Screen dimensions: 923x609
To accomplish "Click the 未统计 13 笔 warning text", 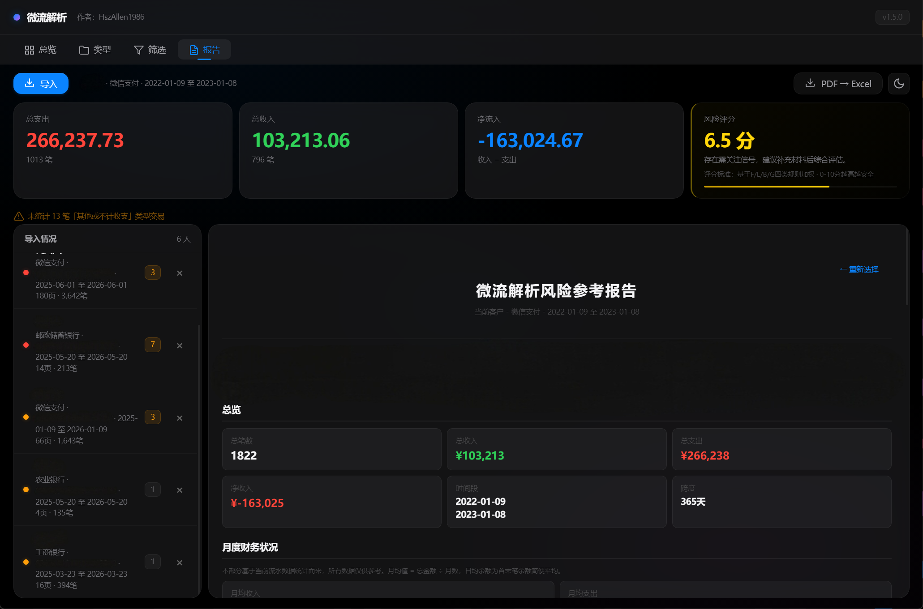I will coord(96,216).
